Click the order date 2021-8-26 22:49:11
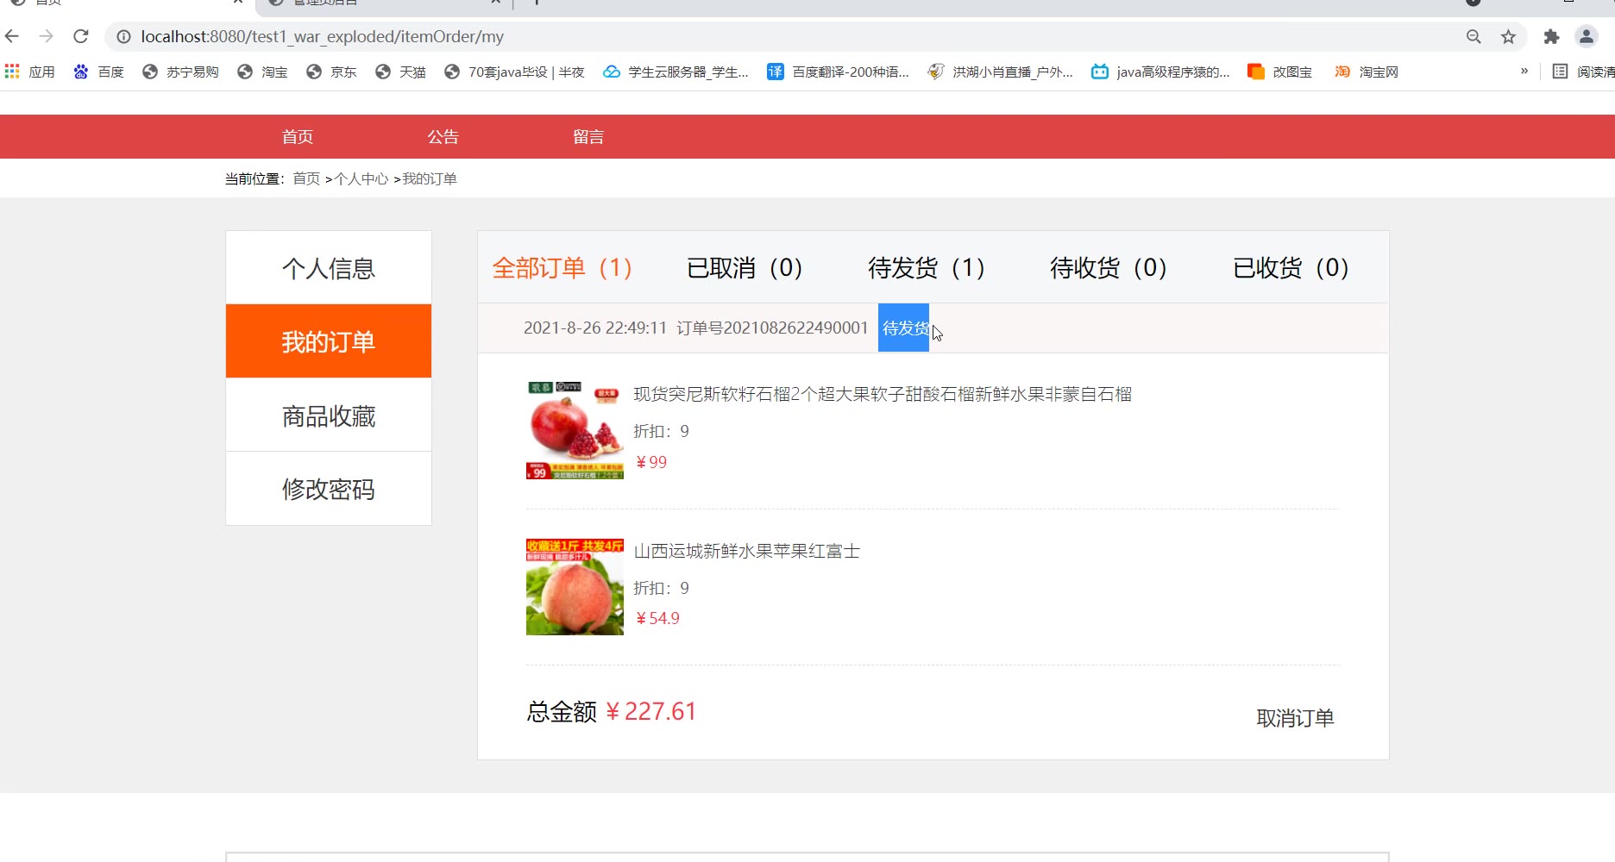 (x=595, y=328)
